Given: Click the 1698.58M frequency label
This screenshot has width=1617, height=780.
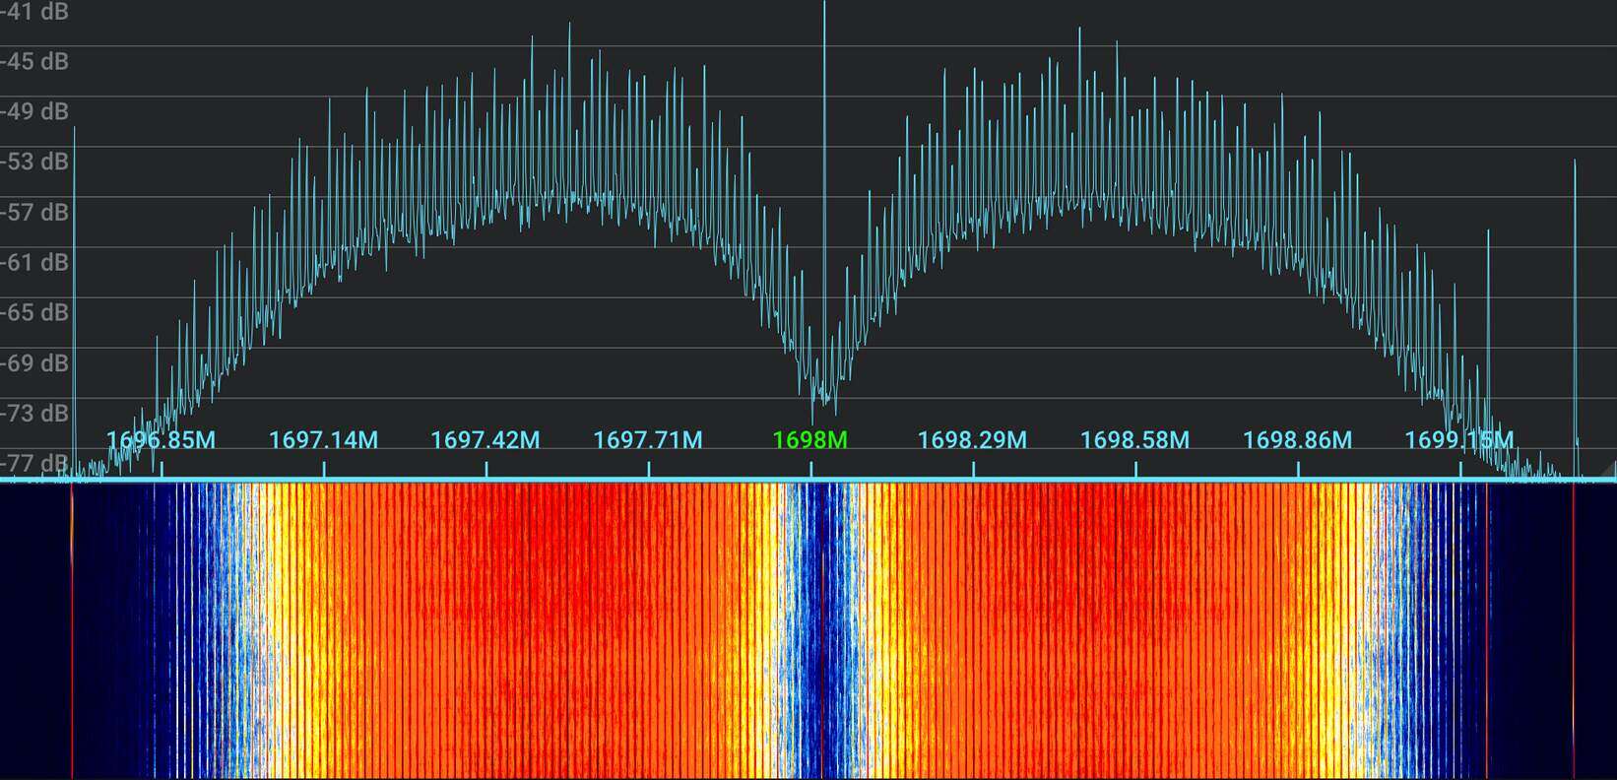Looking at the screenshot, I should pos(1134,439).
